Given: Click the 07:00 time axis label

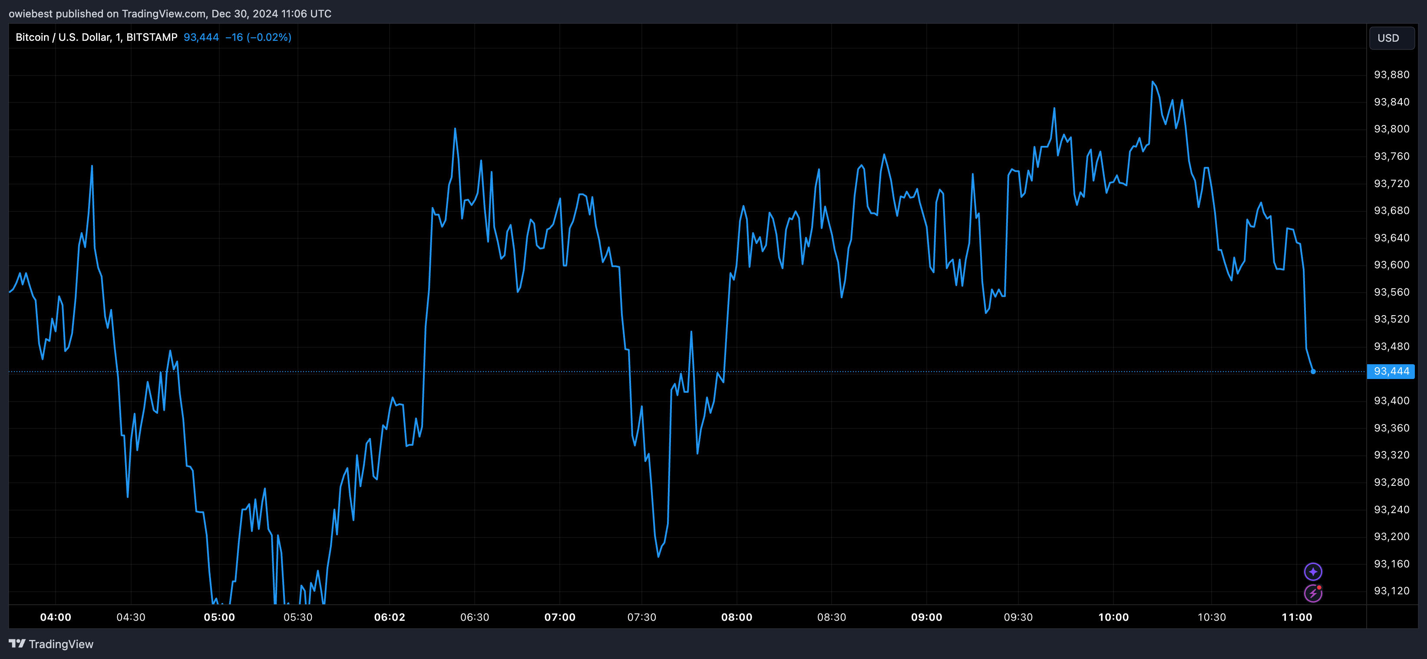Looking at the screenshot, I should pos(559,617).
